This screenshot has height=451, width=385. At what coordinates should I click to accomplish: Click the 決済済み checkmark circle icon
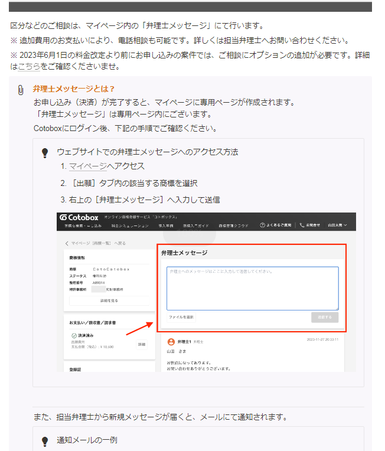[x=74, y=335]
